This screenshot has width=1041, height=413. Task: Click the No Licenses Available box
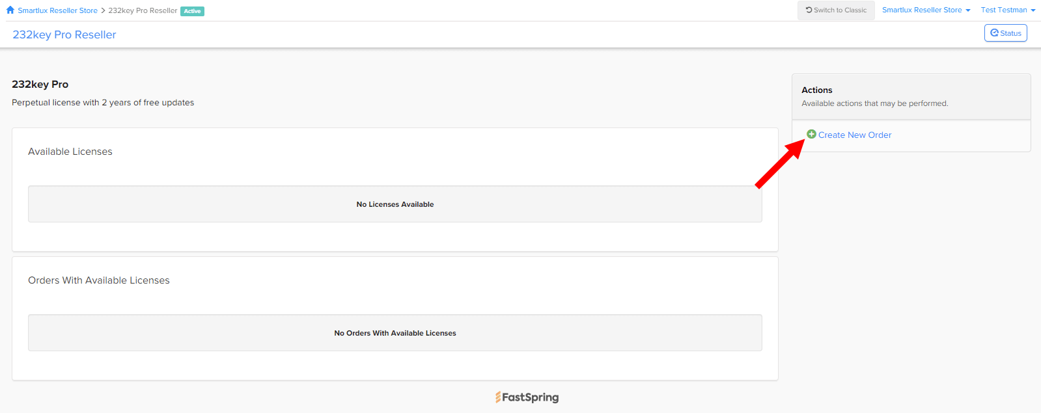click(395, 204)
